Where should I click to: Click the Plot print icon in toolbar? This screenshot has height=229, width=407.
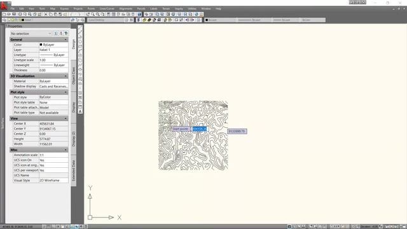(x=20, y=14)
